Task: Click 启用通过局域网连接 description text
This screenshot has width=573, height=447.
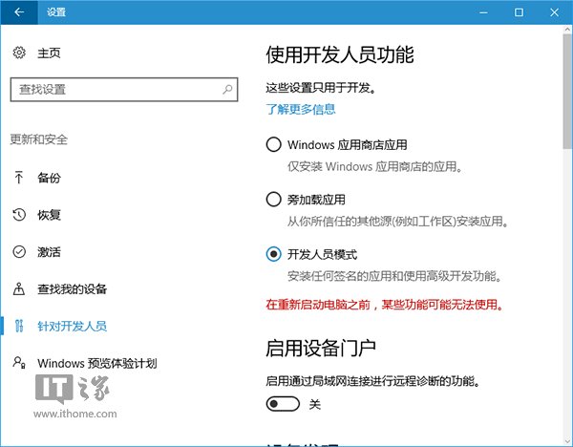Action: coord(372,381)
